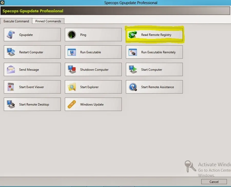This screenshot has height=187, width=231.
Task: Click the Start Event Viewer notepad icon
Action: (11, 87)
